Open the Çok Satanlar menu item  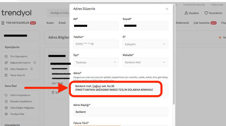coord(203,23)
